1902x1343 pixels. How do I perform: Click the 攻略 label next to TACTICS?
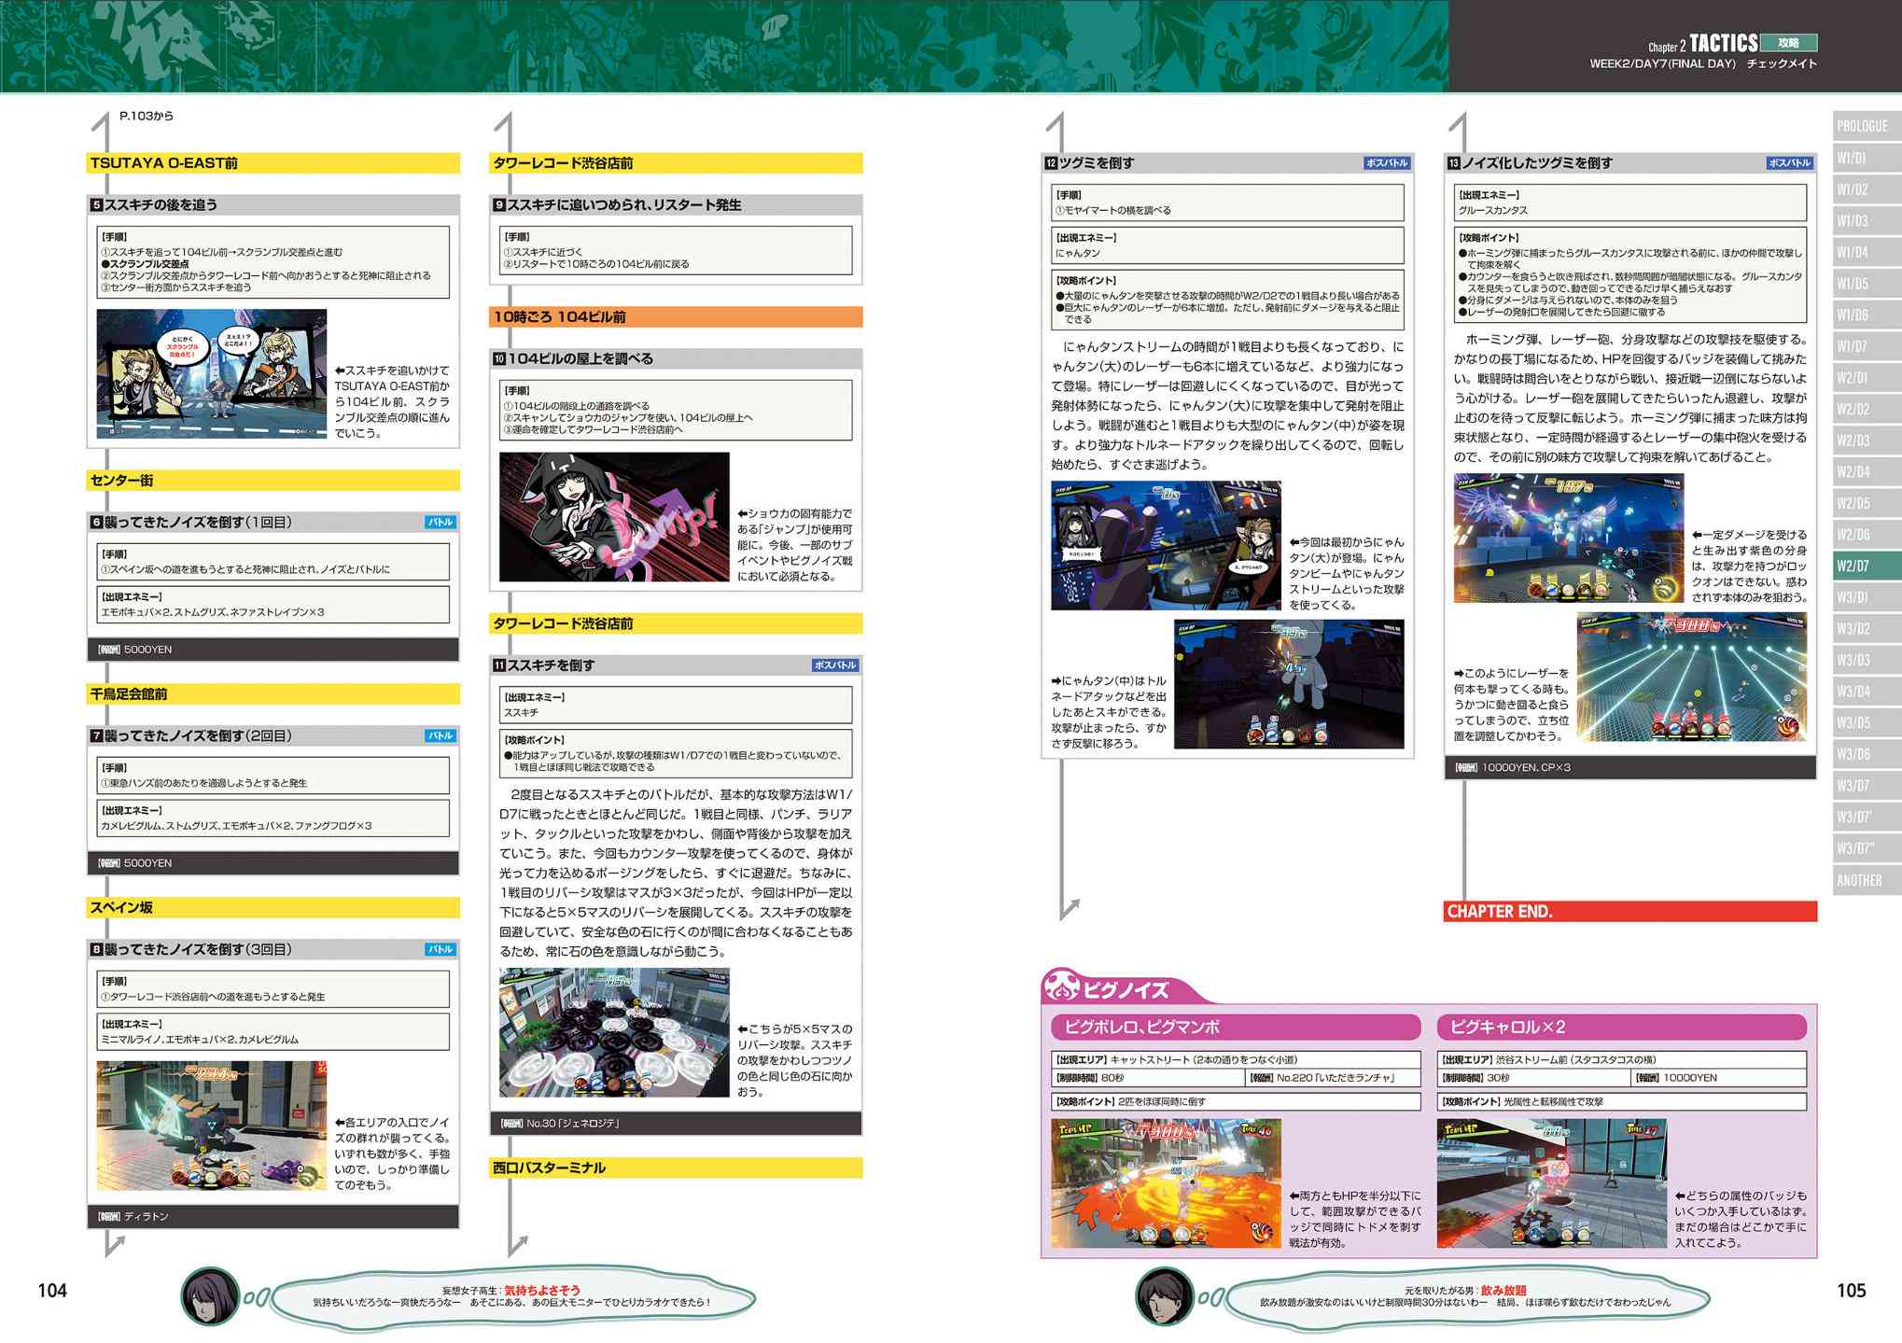[x=1788, y=43]
